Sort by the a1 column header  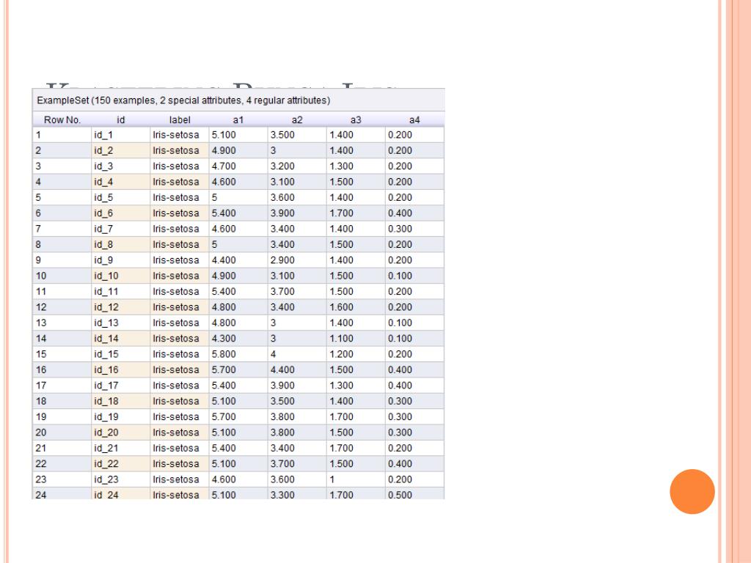[x=238, y=119]
